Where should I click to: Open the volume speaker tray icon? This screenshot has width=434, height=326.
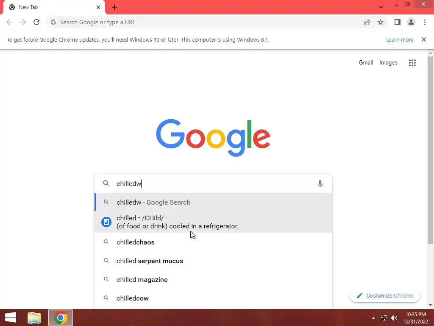[x=394, y=318]
